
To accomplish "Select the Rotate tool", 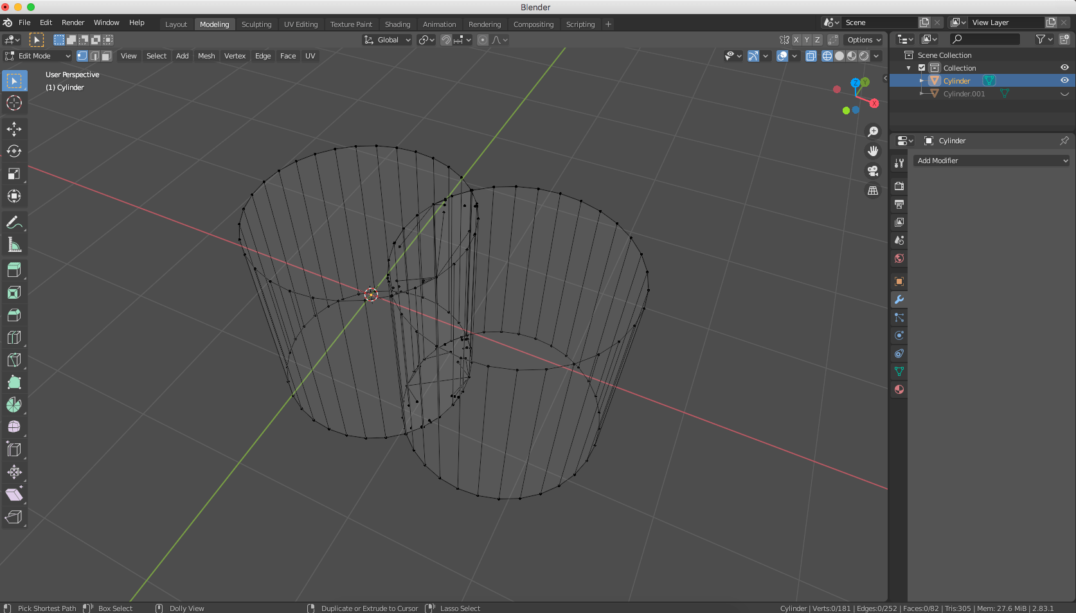I will [x=14, y=152].
